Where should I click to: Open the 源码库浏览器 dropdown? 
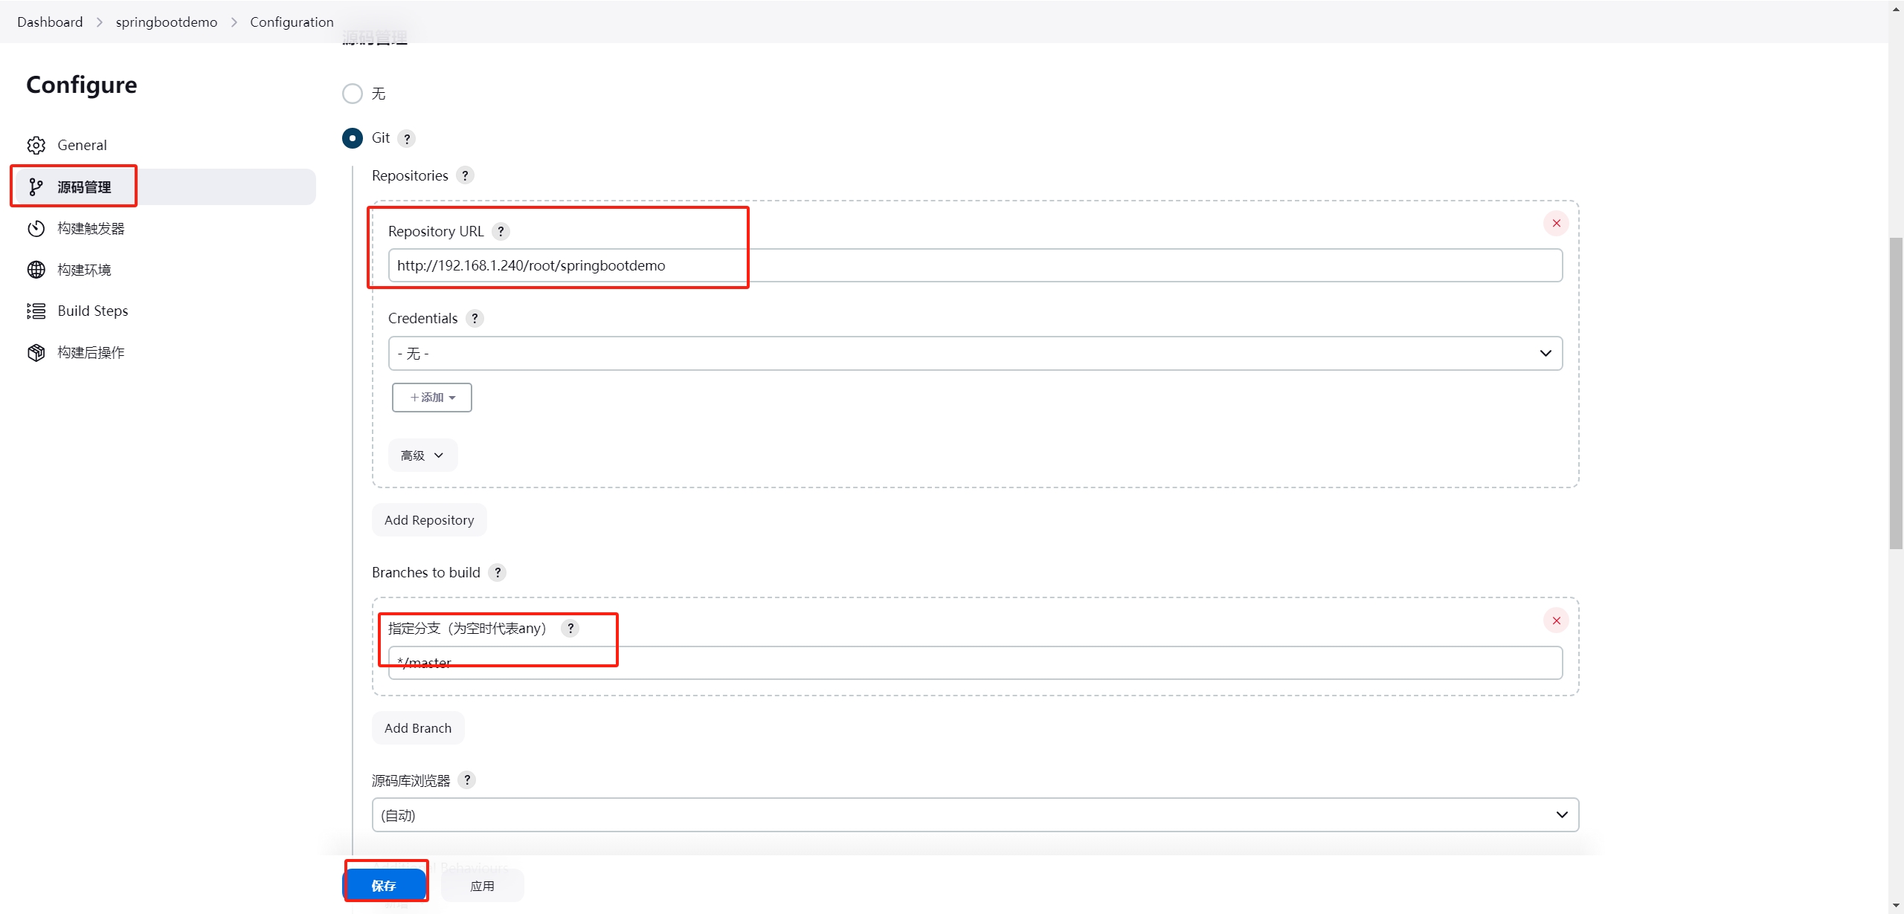point(971,814)
